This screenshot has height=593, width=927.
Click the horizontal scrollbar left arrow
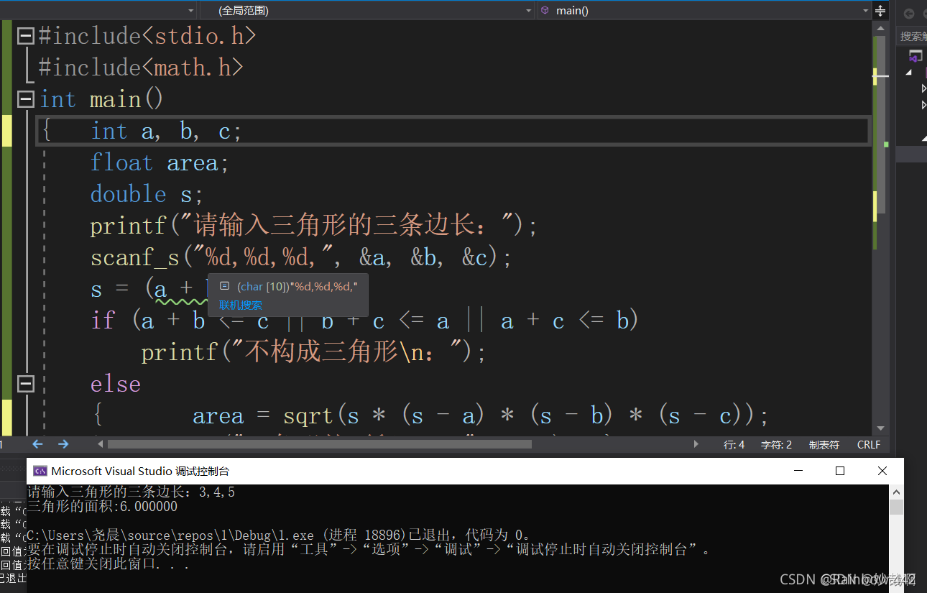100,444
